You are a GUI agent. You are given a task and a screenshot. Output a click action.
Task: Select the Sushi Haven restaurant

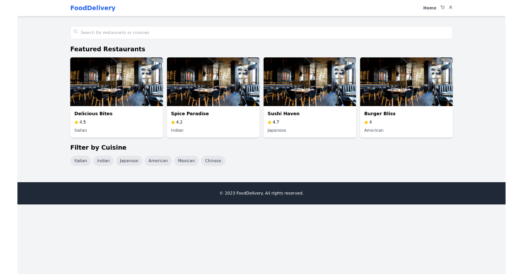click(x=309, y=97)
